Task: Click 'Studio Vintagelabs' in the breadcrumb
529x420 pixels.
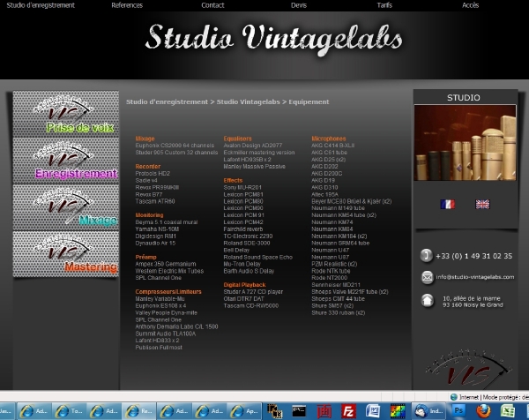Action: (249, 101)
